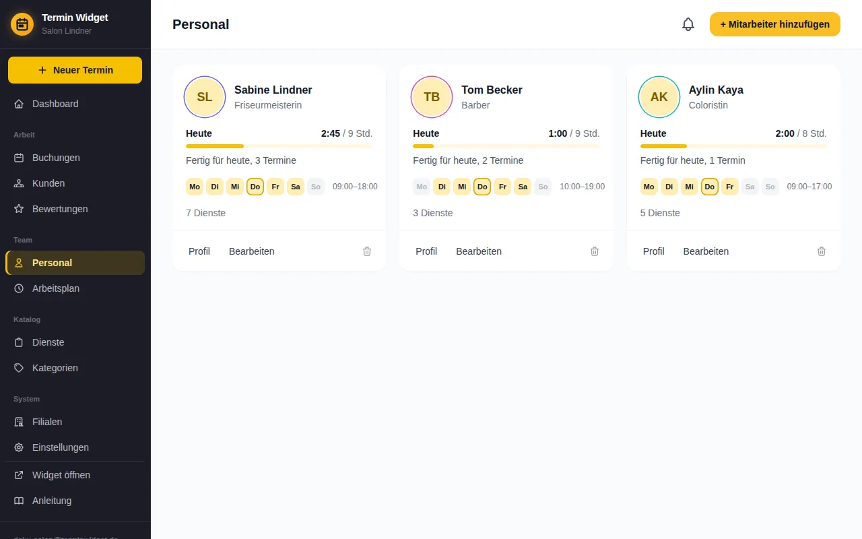Click the Termin Widget calendar logo
This screenshot has height=539, width=862.
coord(22,25)
